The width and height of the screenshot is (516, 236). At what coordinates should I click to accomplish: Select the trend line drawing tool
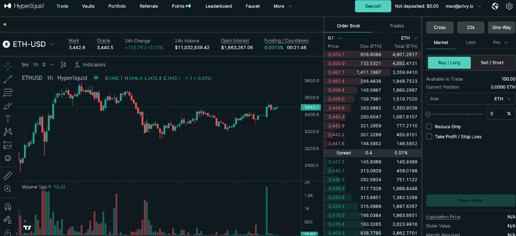click(x=8, y=80)
